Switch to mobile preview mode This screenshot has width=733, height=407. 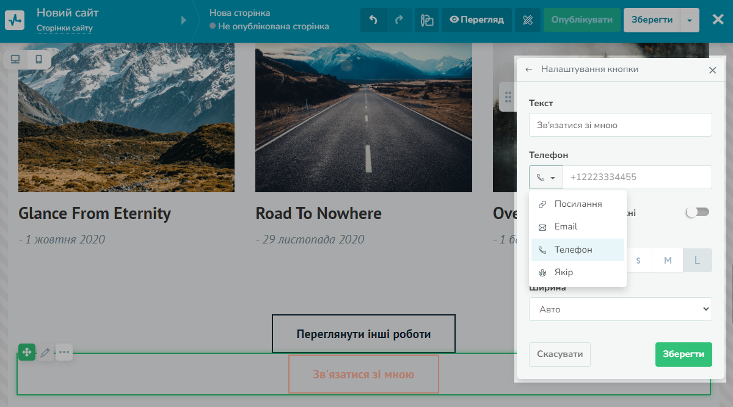tap(38, 59)
